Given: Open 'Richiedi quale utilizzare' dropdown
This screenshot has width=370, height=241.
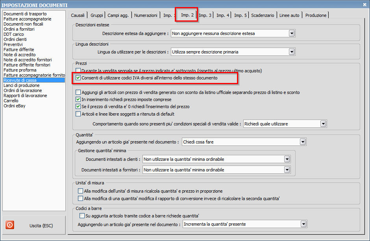Looking at the screenshot, I should point(323,124).
